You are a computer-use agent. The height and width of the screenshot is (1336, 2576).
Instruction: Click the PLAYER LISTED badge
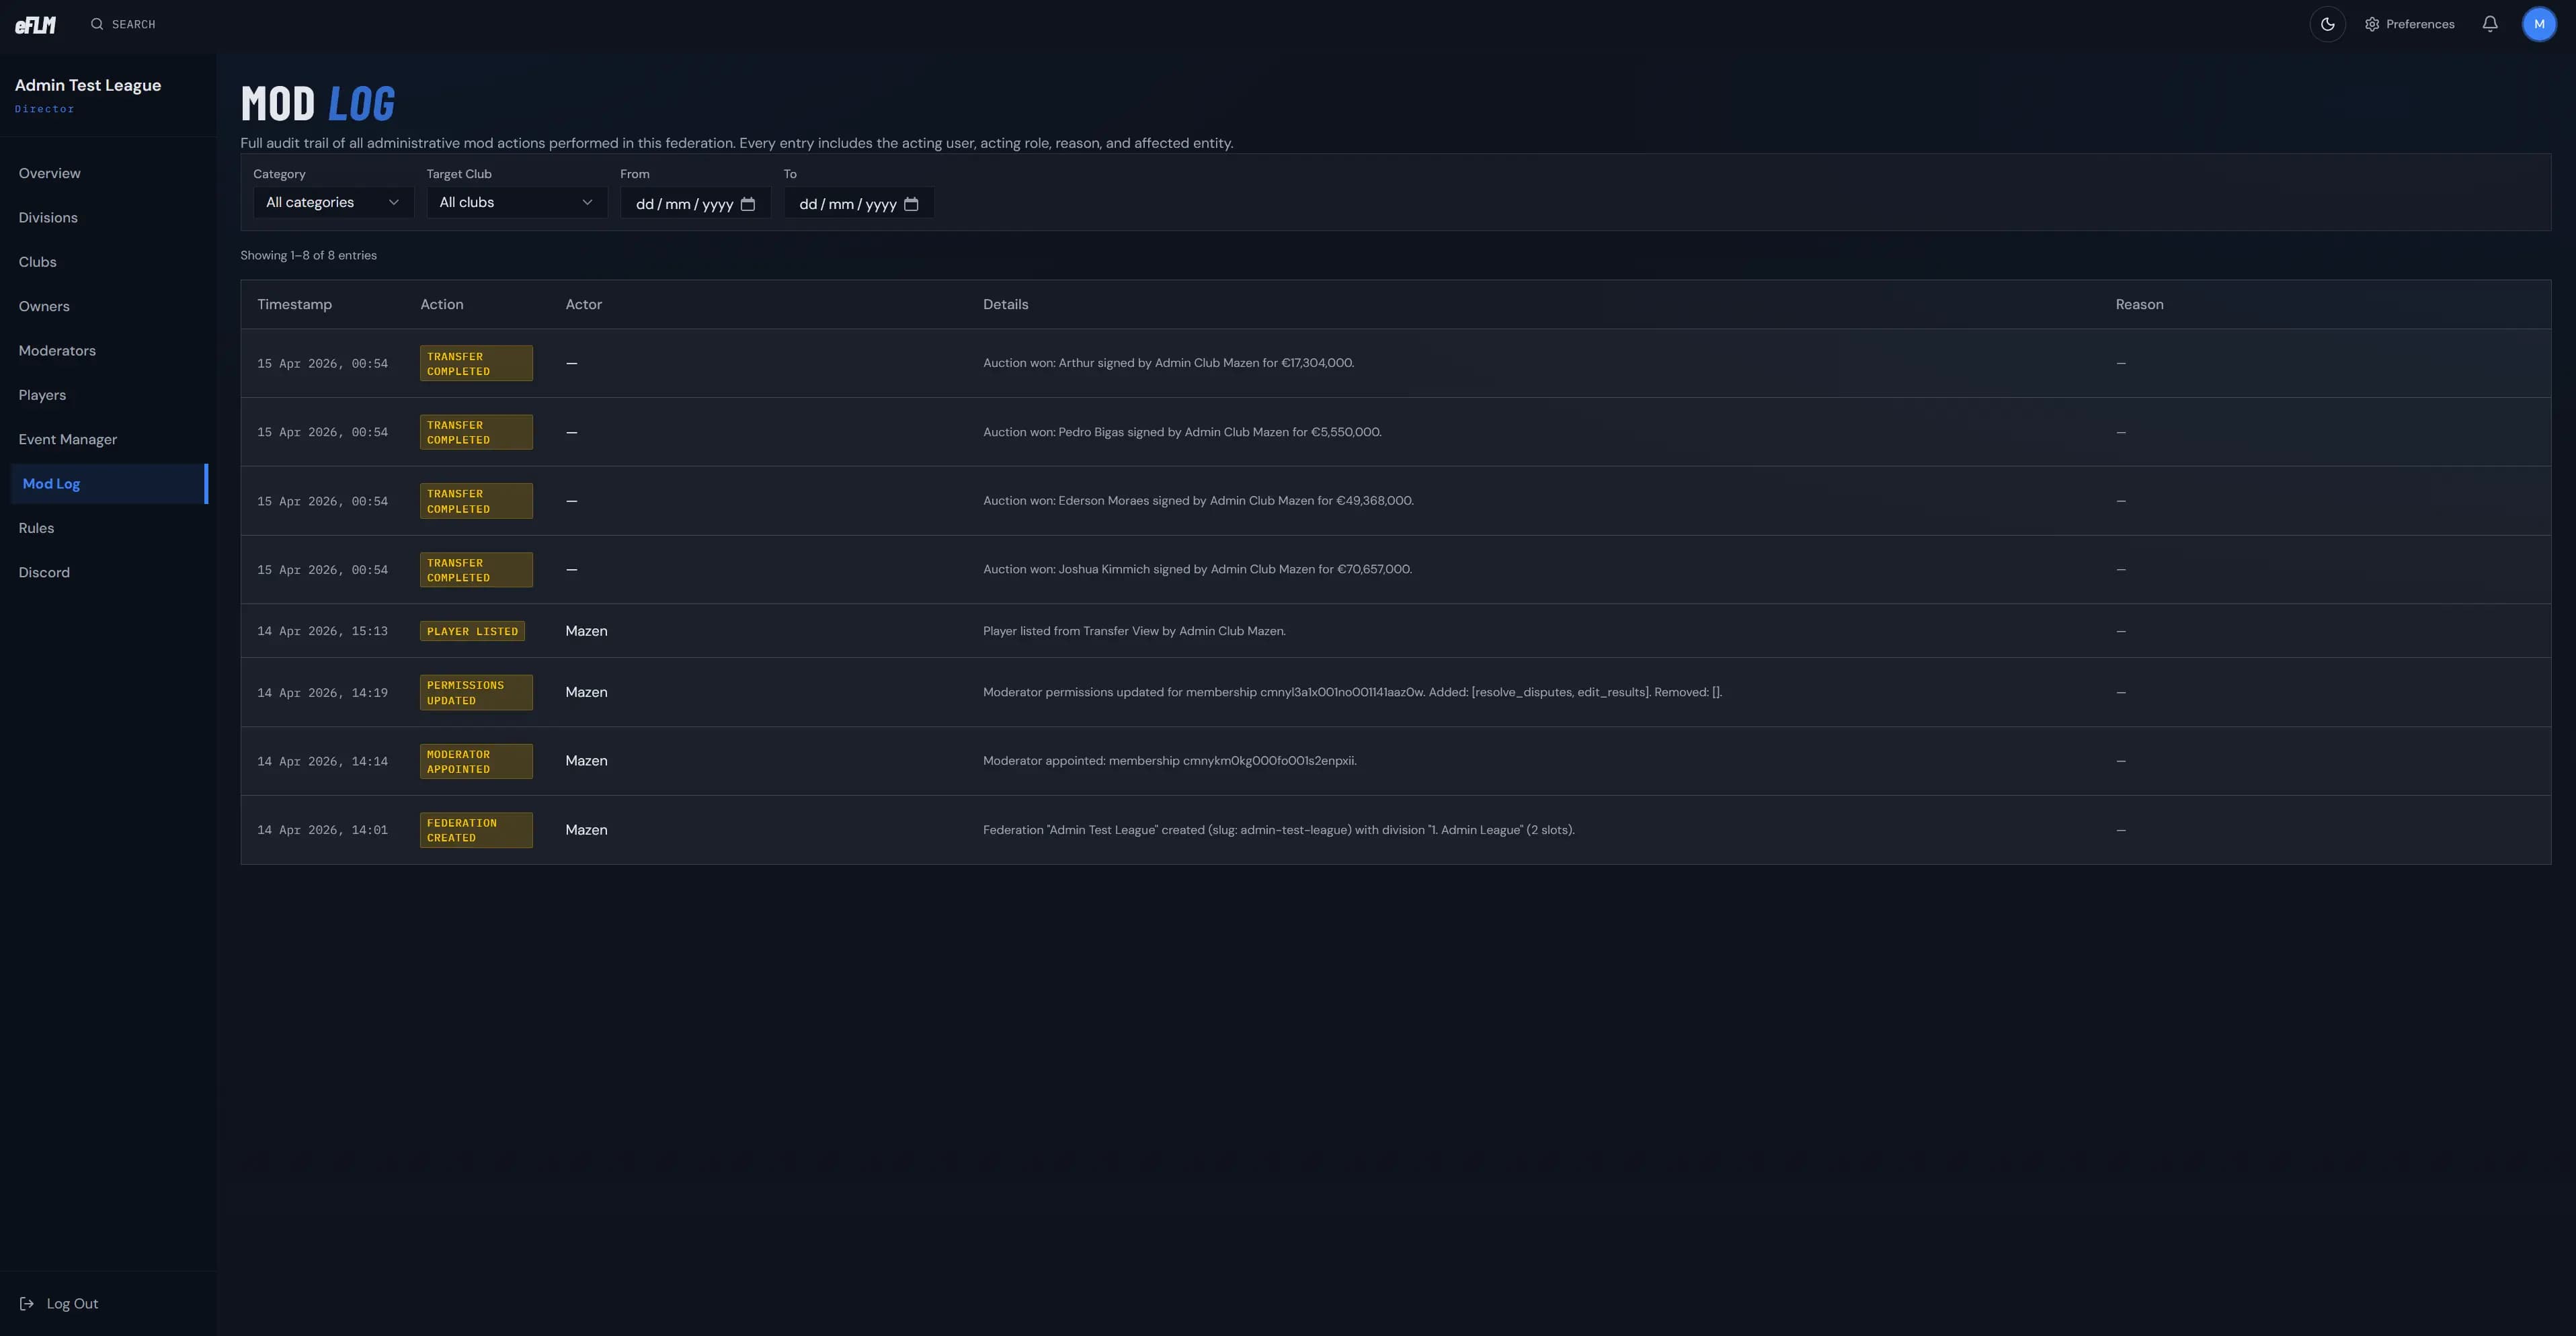[472, 631]
